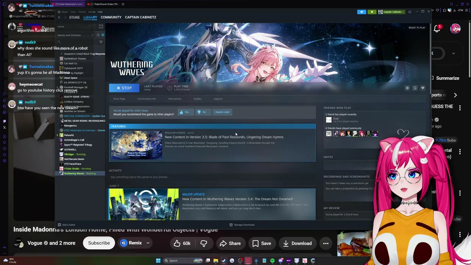Toggle the recent activity clock filter
The height and width of the screenshot is (265, 471).
click(x=98, y=35)
